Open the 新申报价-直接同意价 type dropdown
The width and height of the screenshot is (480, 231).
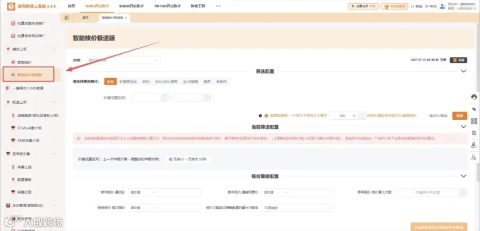tap(276, 193)
